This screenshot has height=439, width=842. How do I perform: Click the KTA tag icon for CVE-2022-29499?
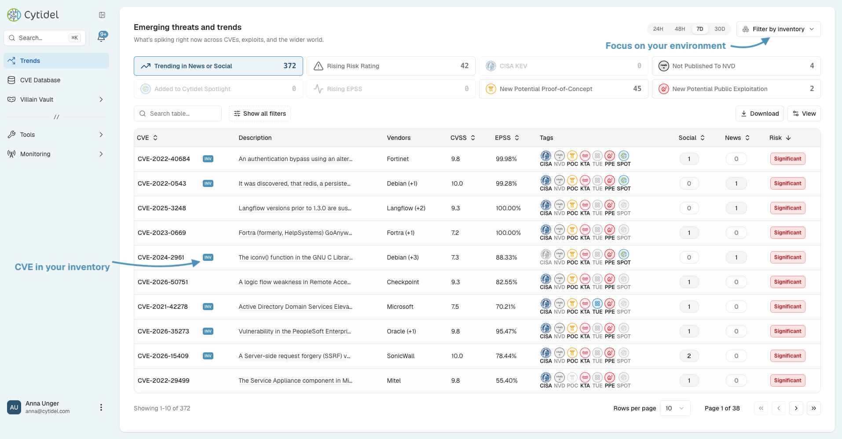pos(585,377)
